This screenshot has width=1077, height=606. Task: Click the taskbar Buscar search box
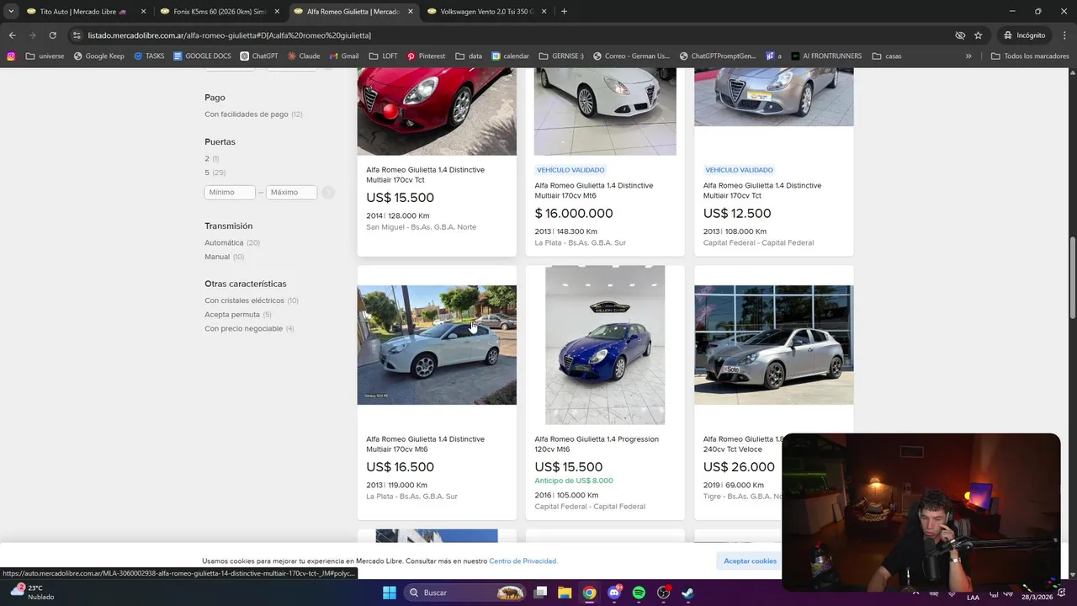(x=465, y=593)
